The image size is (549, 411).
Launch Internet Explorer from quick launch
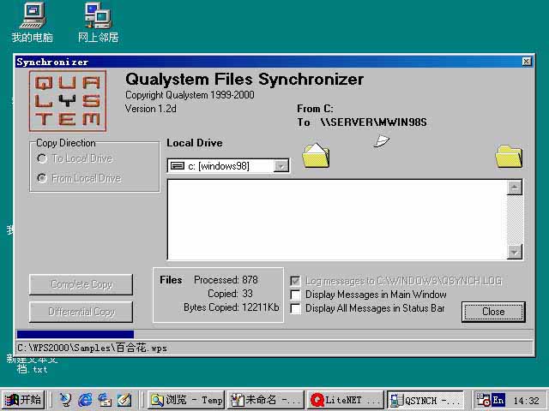pos(85,400)
